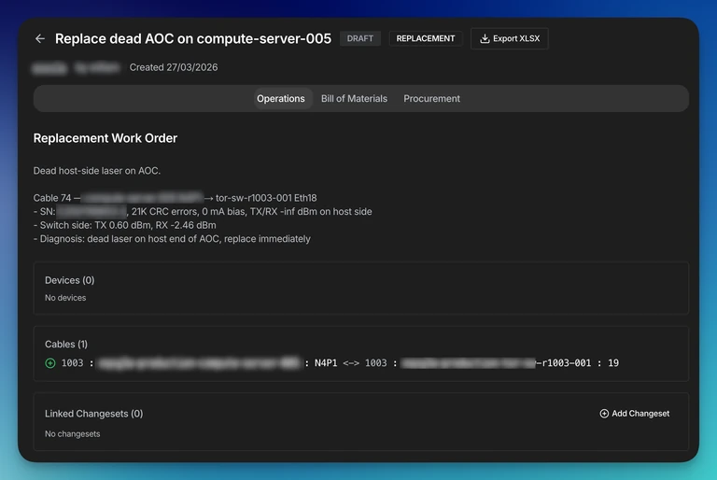
Task: Open the Procurement tab
Action: point(431,99)
